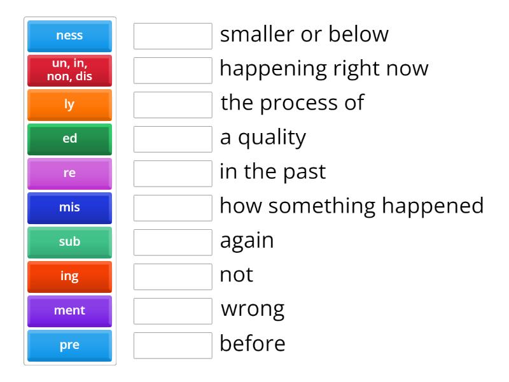The height and width of the screenshot is (382, 509).
Task: Click the pink 're' prefix tile
Action: pyautogui.click(x=70, y=173)
